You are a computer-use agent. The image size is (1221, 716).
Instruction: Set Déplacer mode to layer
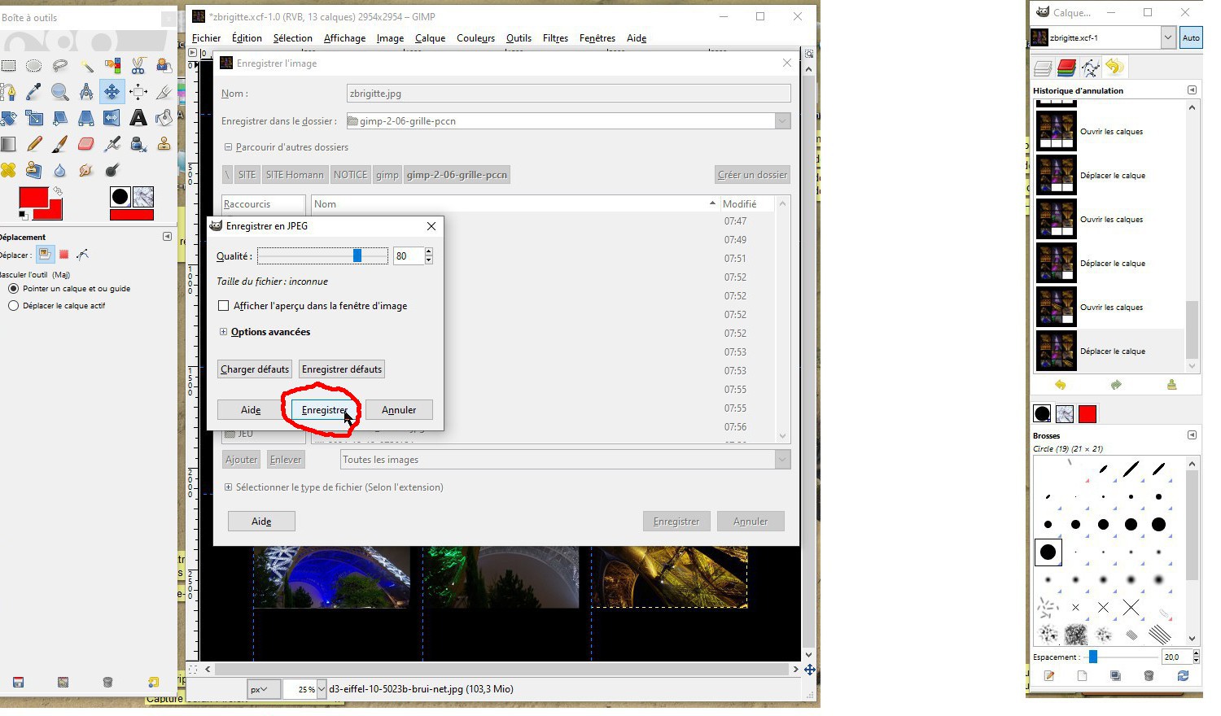tap(45, 255)
